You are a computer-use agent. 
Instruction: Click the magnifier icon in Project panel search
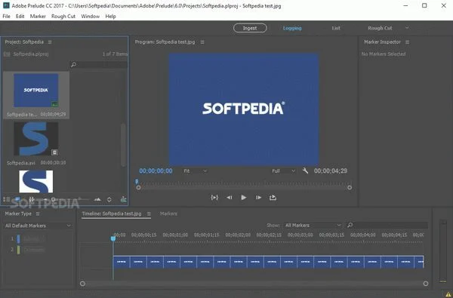pyautogui.click(x=73, y=65)
